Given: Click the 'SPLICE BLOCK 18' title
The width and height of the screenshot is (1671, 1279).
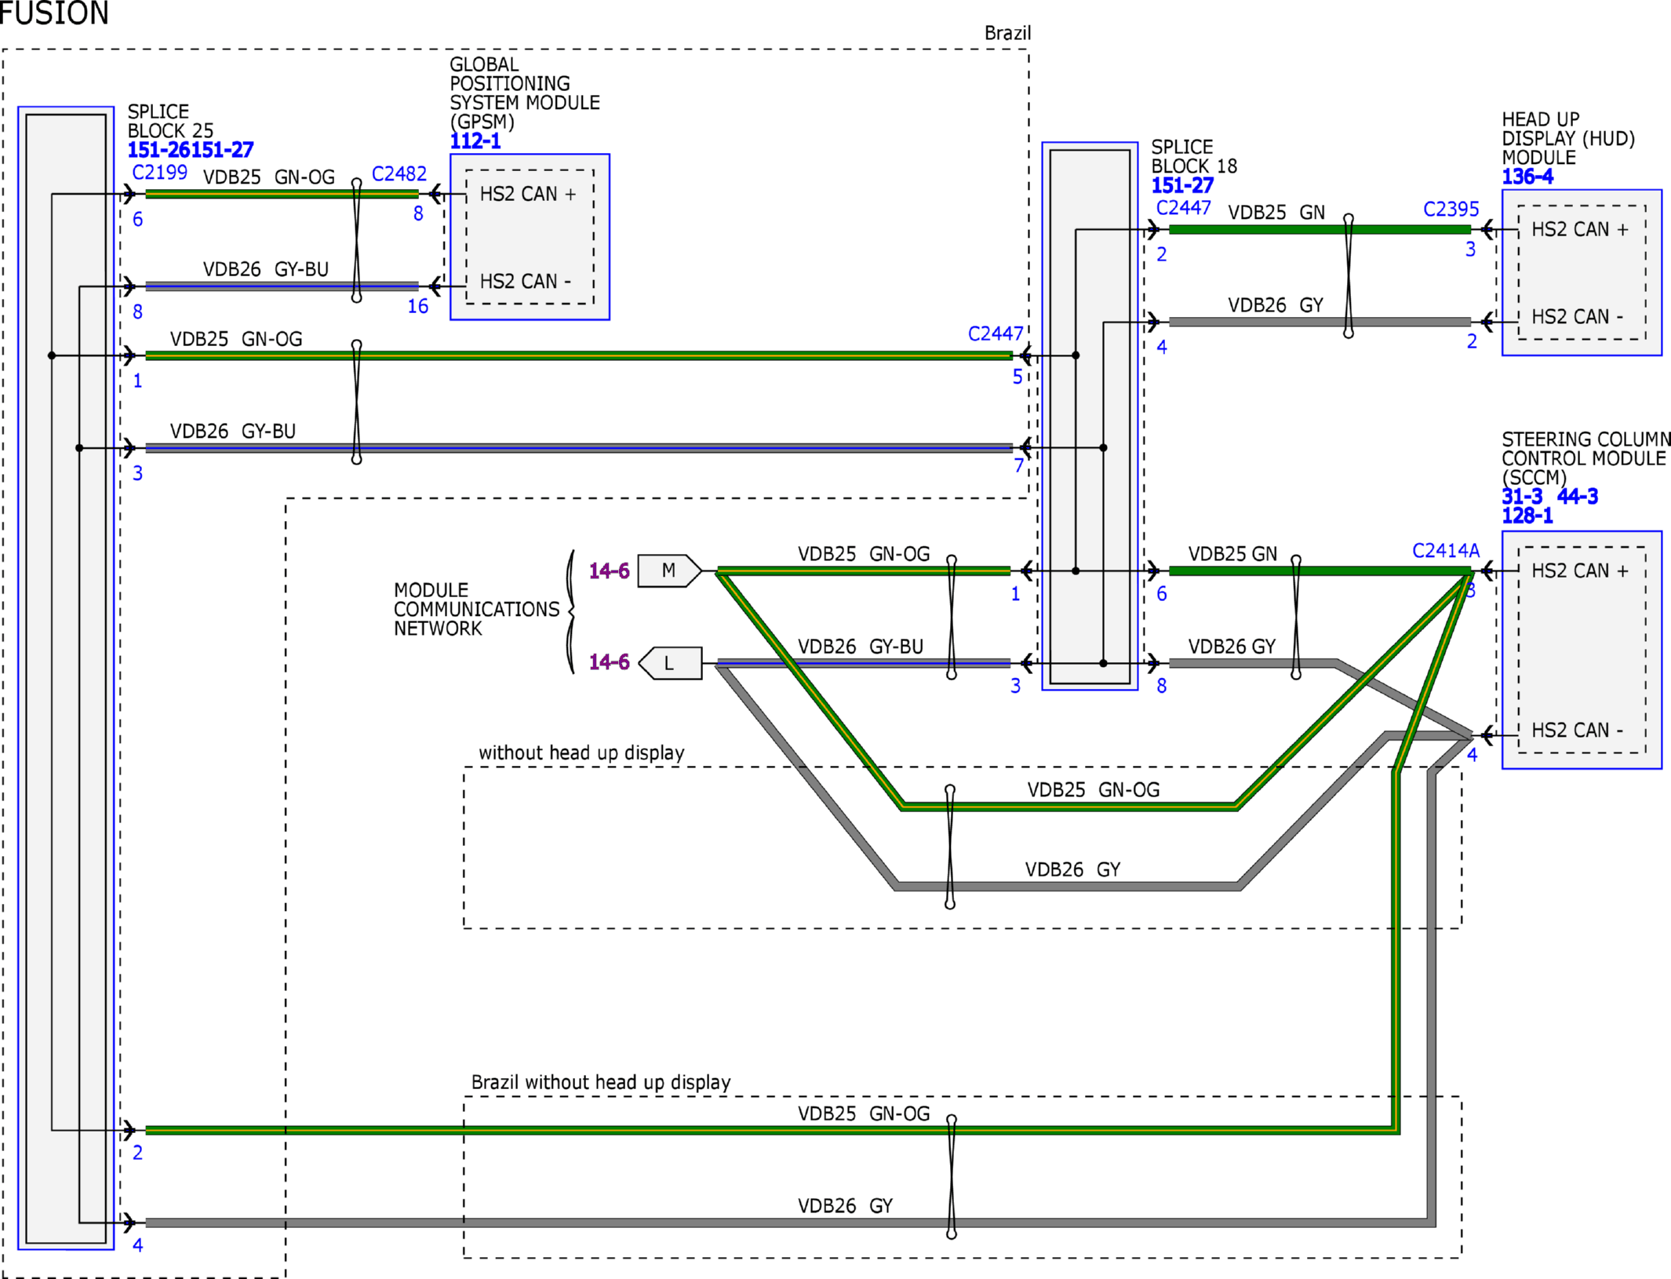Looking at the screenshot, I should click(x=1194, y=156).
